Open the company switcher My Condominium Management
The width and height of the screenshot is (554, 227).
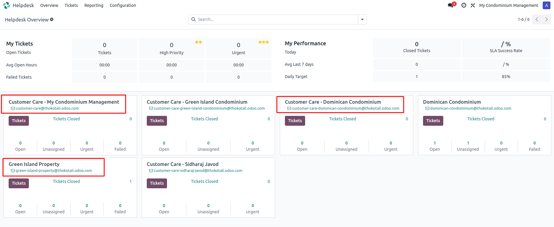click(x=508, y=5)
